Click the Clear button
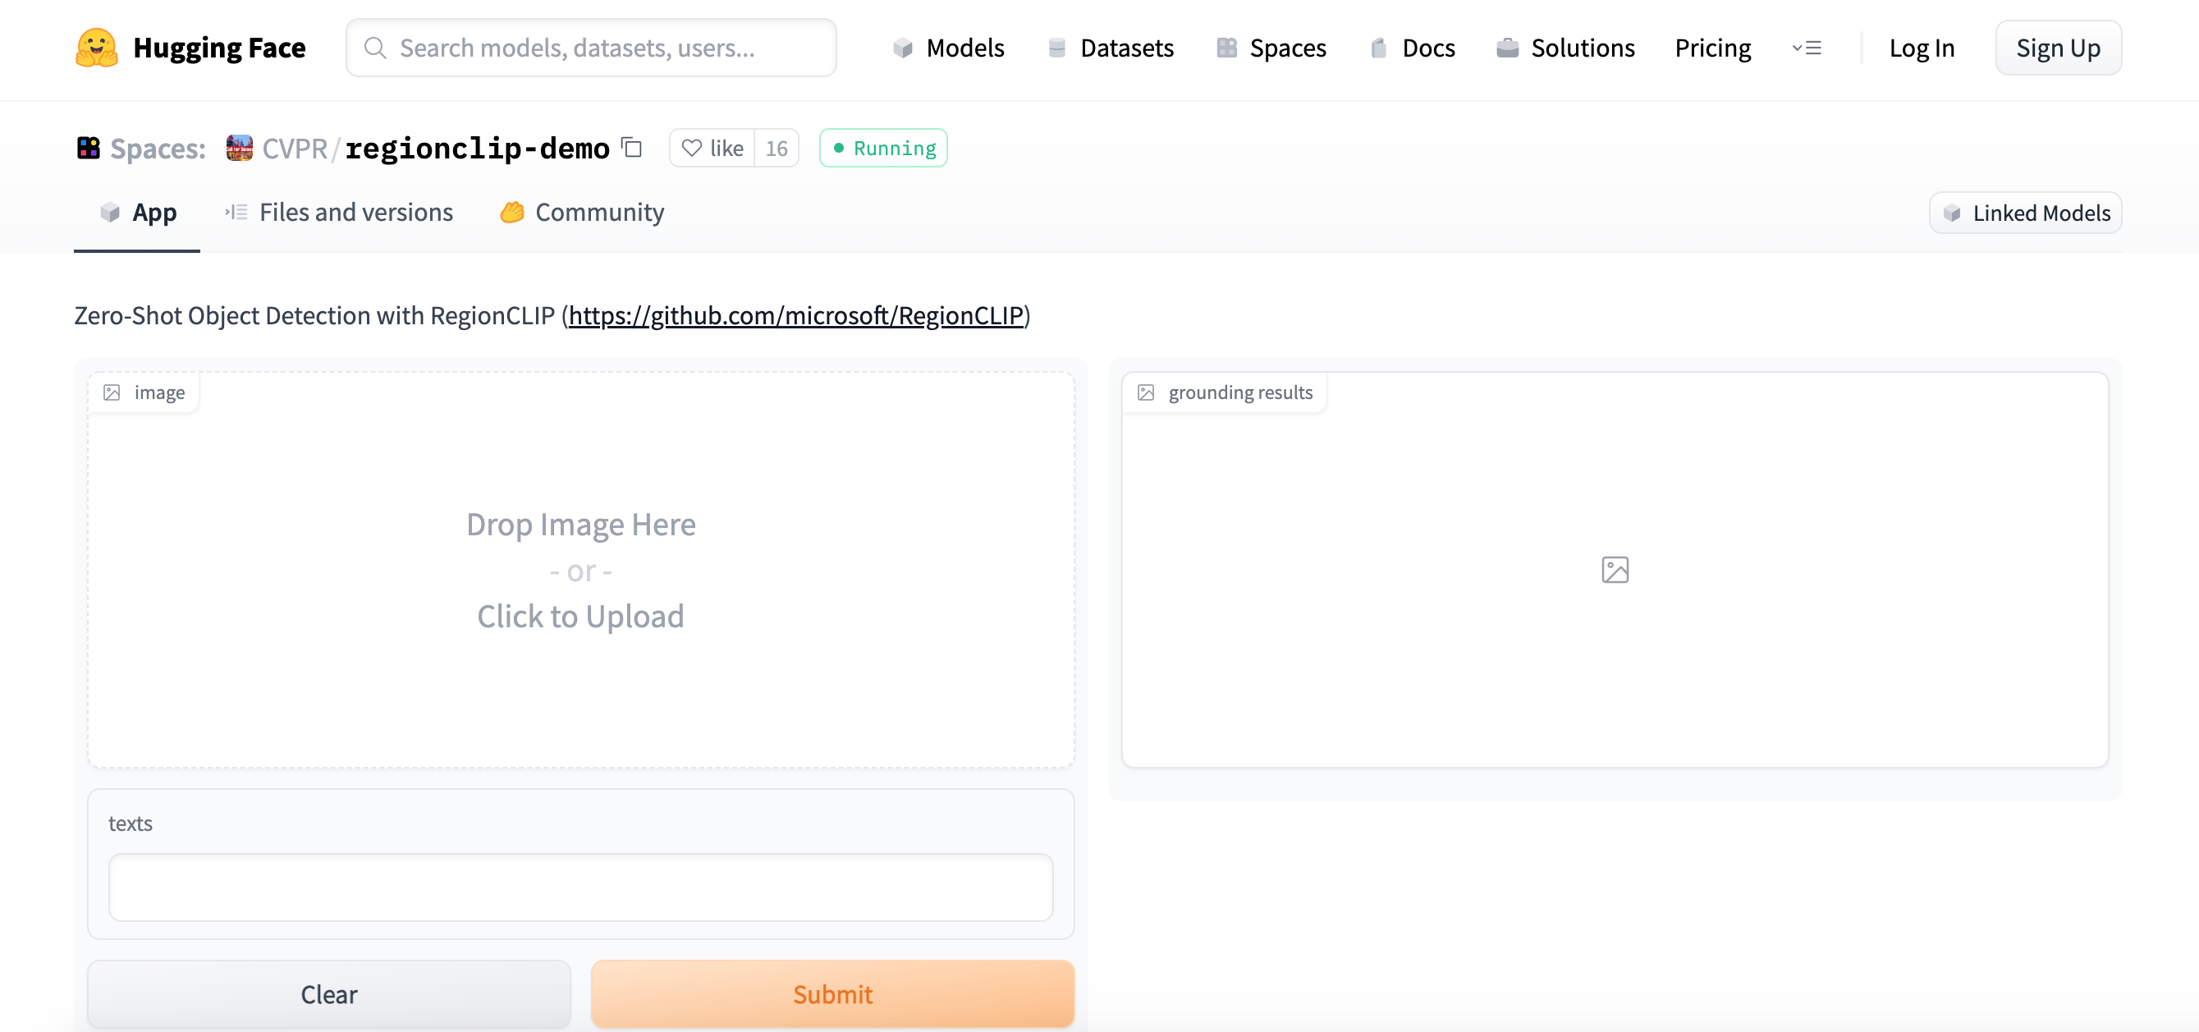Image resolution: width=2199 pixels, height=1032 pixels. point(329,994)
